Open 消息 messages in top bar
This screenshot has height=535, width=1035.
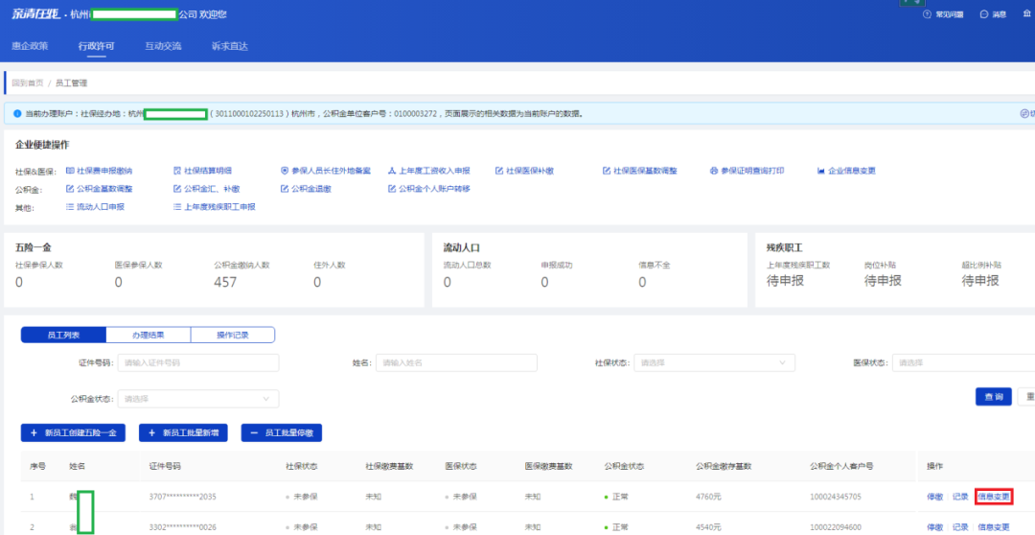[x=993, y=14]
